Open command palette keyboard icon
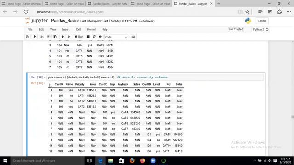294x165 pixels. click(133, 37)
